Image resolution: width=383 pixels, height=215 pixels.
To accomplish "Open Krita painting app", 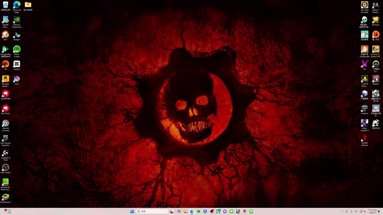I will click(x=17, y=80).
